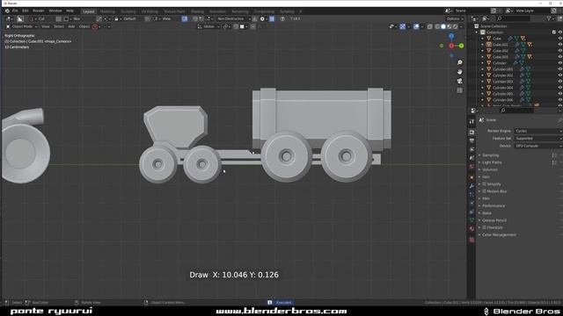Toggle viewport overlays button

click(x=416, y=26)
